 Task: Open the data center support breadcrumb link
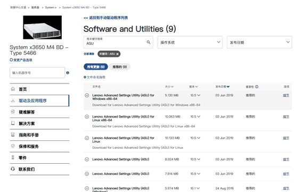18,7
